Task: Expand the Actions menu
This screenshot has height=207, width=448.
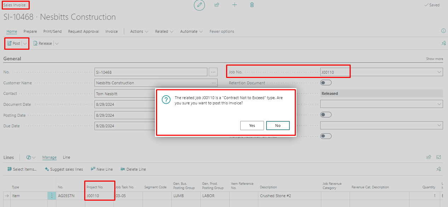Action: tap(139, 31)
